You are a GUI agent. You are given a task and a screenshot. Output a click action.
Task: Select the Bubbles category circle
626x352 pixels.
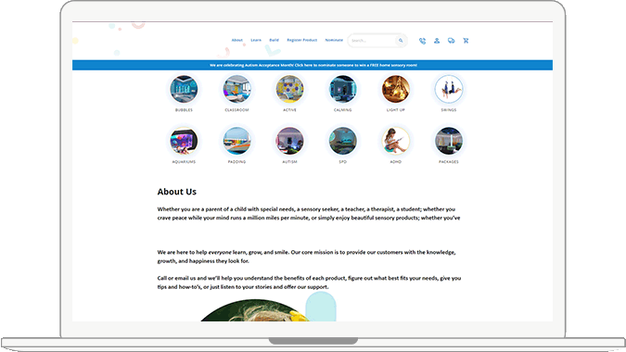click(184, 89)
